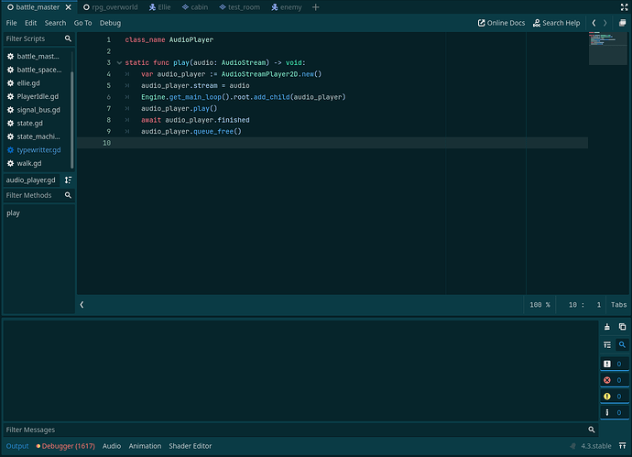The width and height of the screenshot is (632, 457).
Task: Click the Search Help button
Action: pos(556,23)
